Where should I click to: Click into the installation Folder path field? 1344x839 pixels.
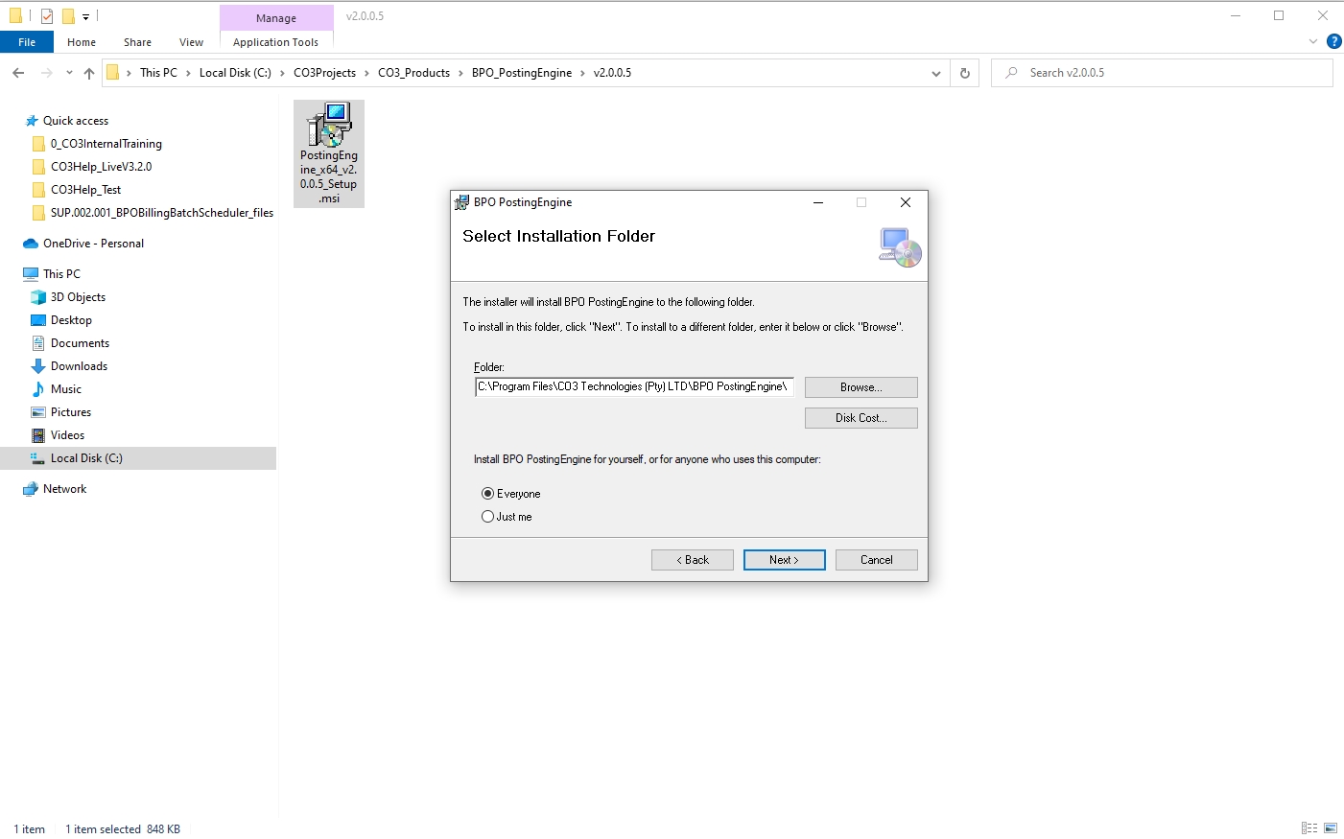(634, 386)
